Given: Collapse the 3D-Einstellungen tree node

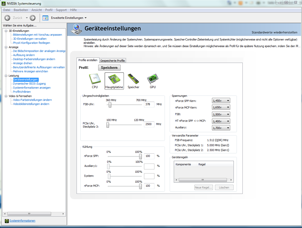Looking at the screenshot, I should [6, 31].
